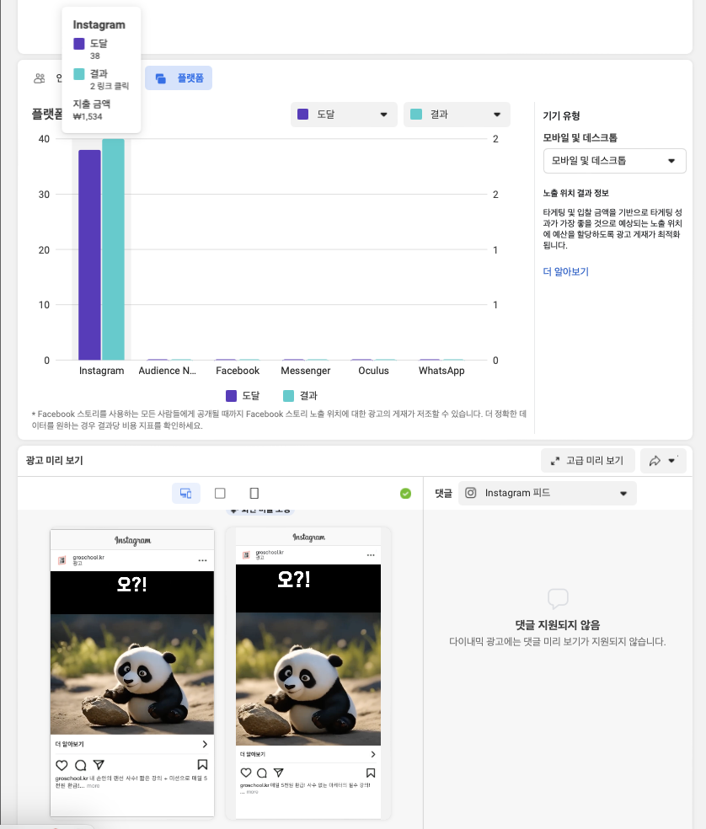
Task: Switch to the 플랫폼 tab
Action: coord(179,78)
